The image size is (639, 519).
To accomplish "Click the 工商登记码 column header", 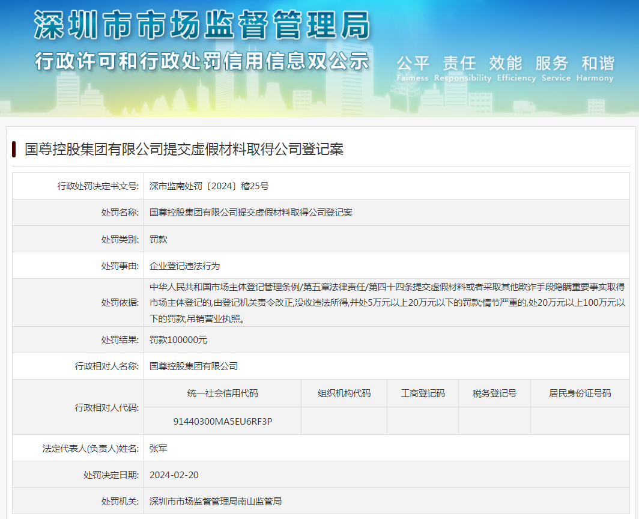I will [x=423, y=393].
